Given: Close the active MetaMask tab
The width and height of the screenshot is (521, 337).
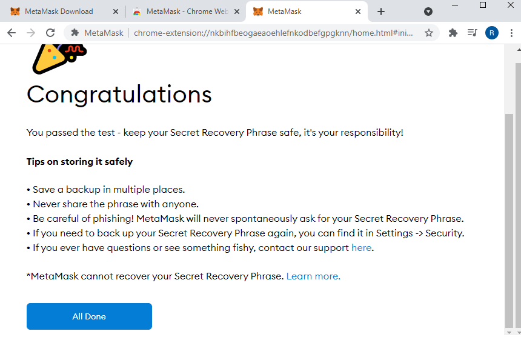Looking at the screenshot, I should 358,12.
